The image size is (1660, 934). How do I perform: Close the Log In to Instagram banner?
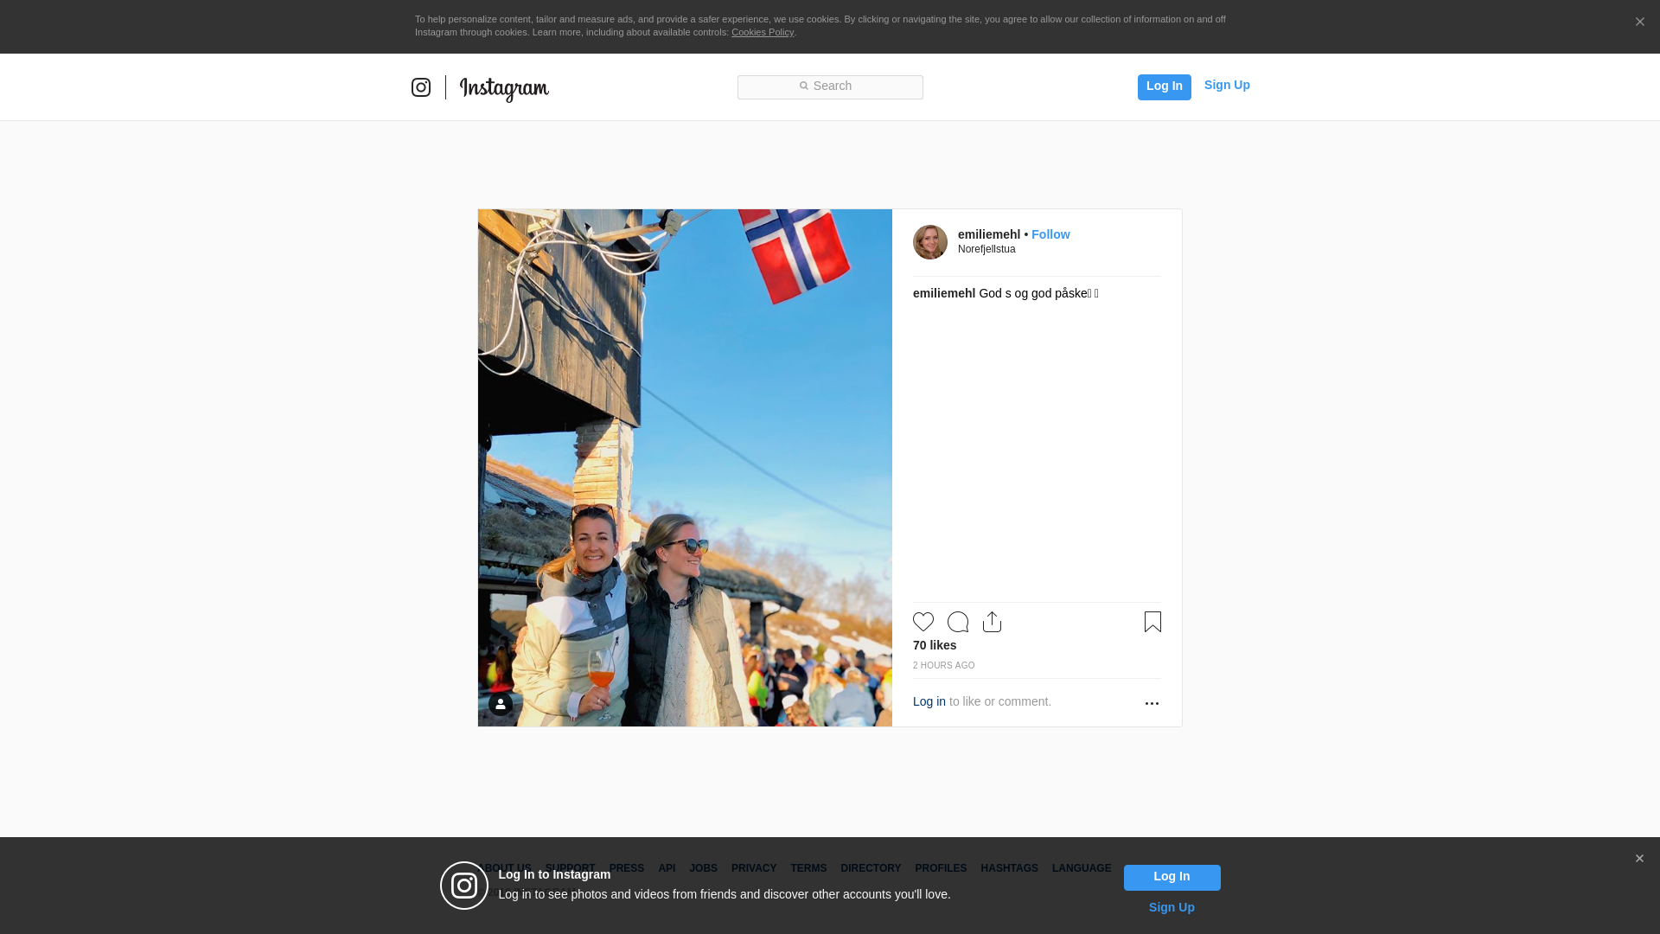pyautogui.click(x=1639, y=859)
